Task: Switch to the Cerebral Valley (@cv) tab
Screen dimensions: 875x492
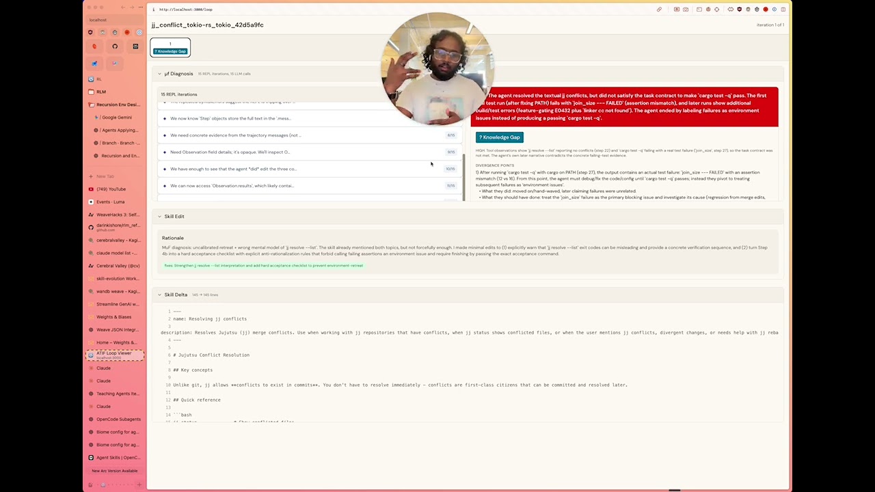Action: point(115,266)
